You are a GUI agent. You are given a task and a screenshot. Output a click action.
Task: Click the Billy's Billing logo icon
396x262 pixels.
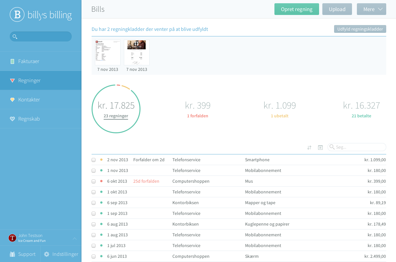point(17,15)
